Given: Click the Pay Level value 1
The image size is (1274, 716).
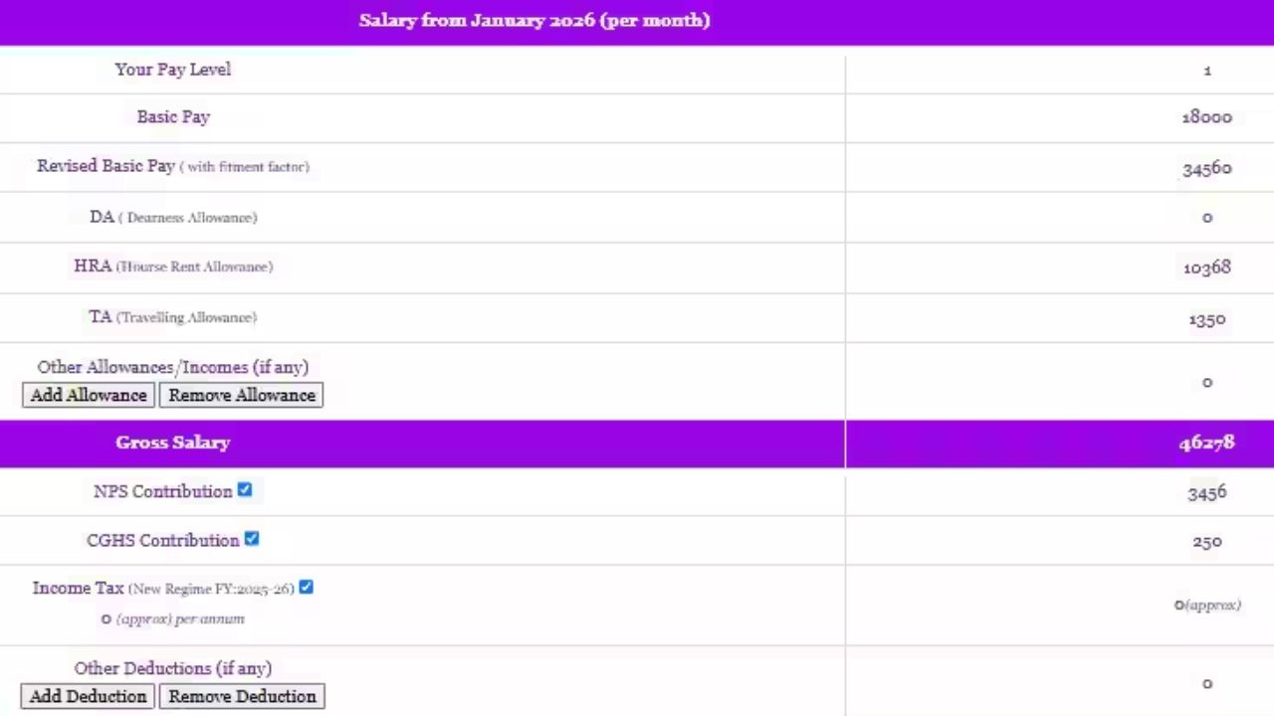Looking at the screenshot, I should point(1206,70).
